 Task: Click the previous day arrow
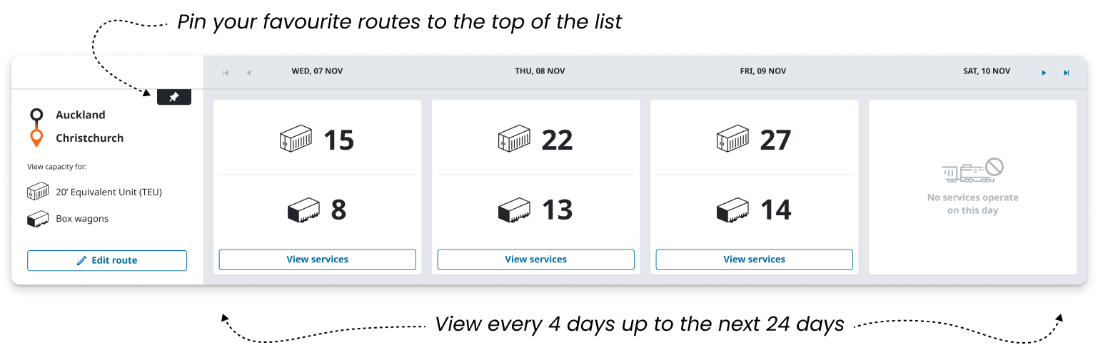[x=248, y=73]
